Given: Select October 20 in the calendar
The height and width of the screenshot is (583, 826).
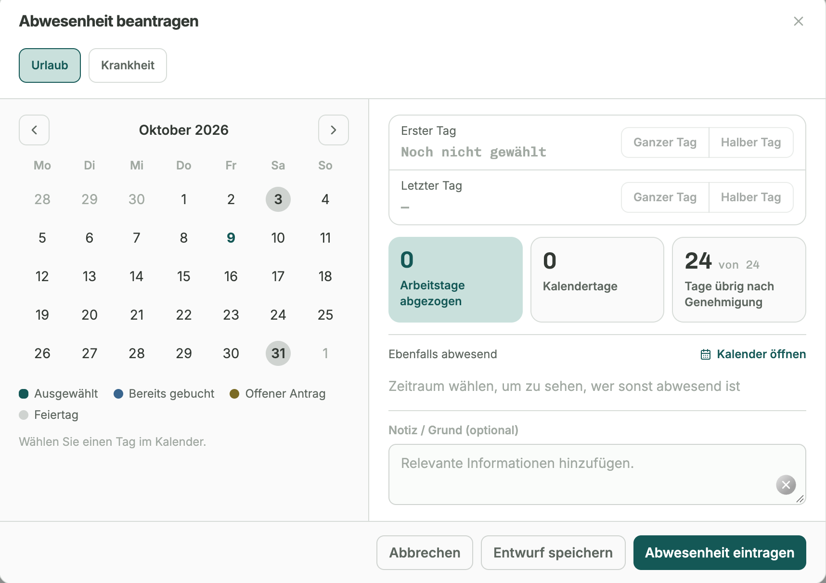Looking at the screenshot, I should 90,315.
